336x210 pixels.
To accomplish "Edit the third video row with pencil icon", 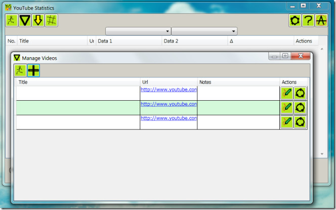I will 287,122.
